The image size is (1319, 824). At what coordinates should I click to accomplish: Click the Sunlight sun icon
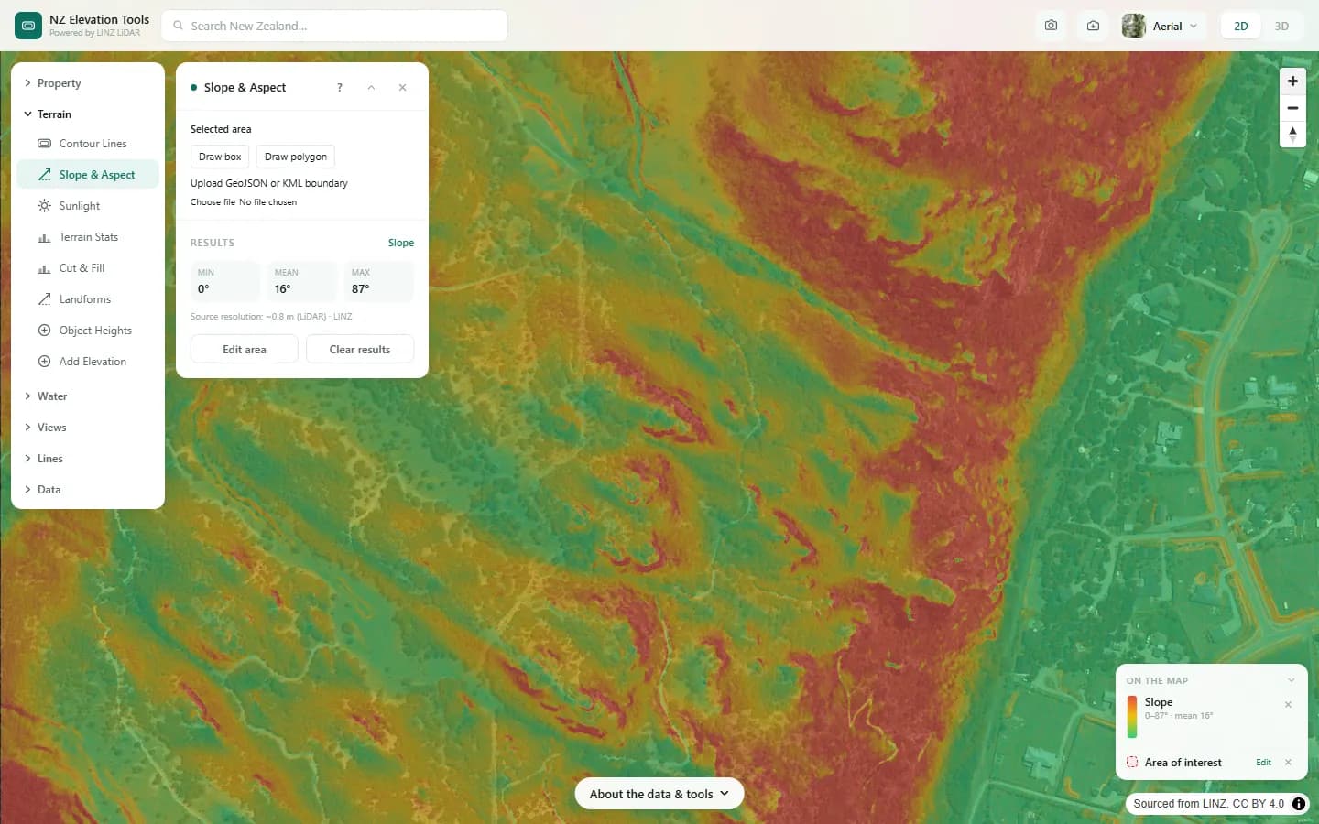tap(44, 206)
